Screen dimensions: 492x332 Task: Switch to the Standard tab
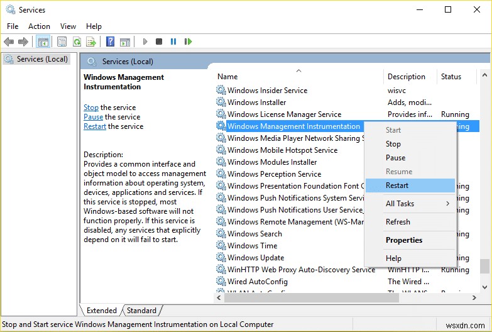pos(141,311)
